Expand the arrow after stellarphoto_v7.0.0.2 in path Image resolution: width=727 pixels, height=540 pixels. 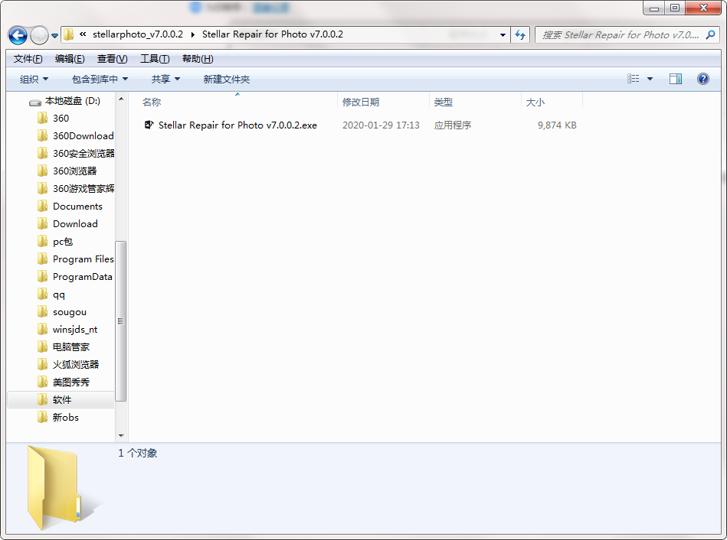tap(192, 34)
